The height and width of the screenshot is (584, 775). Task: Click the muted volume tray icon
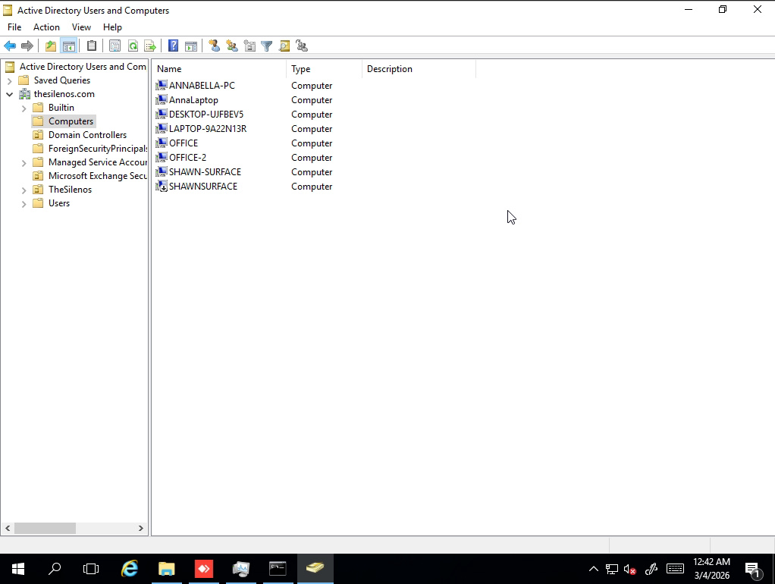coord(629,569)
